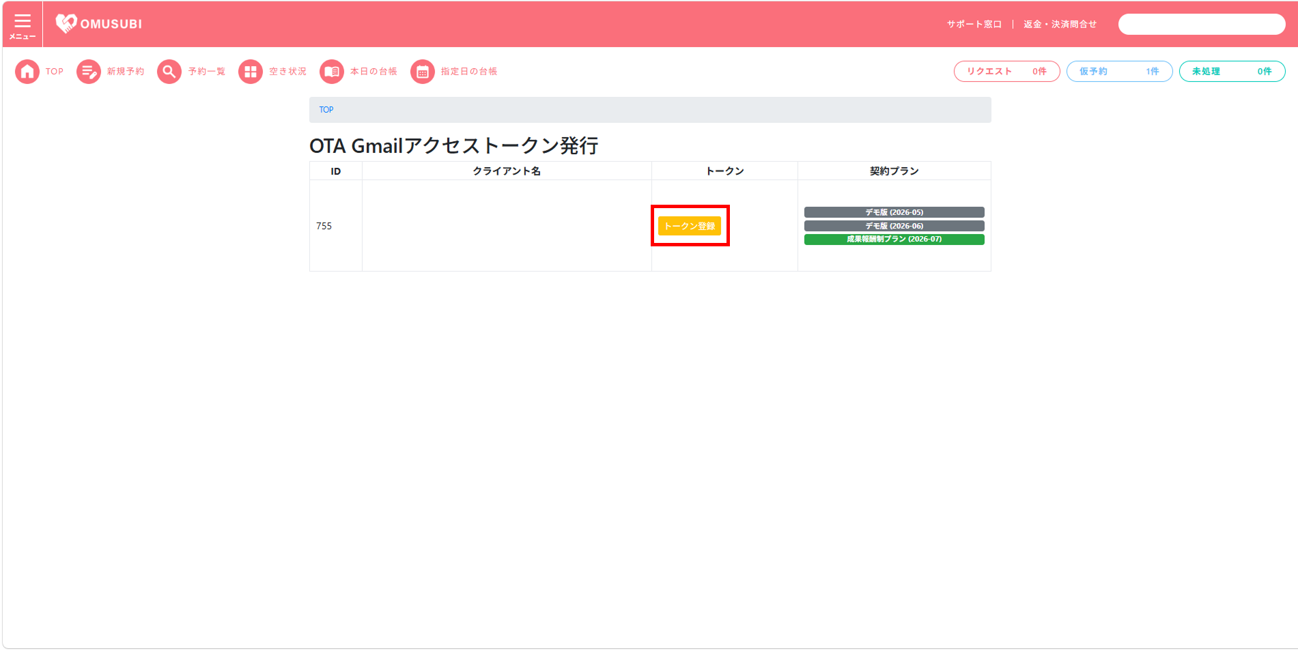
Task: Click the 本日の台帳 book icon
Action: tap(332, 72)
